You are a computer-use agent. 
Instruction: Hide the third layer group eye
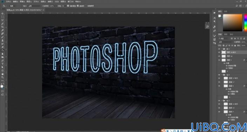coord(219,101)
